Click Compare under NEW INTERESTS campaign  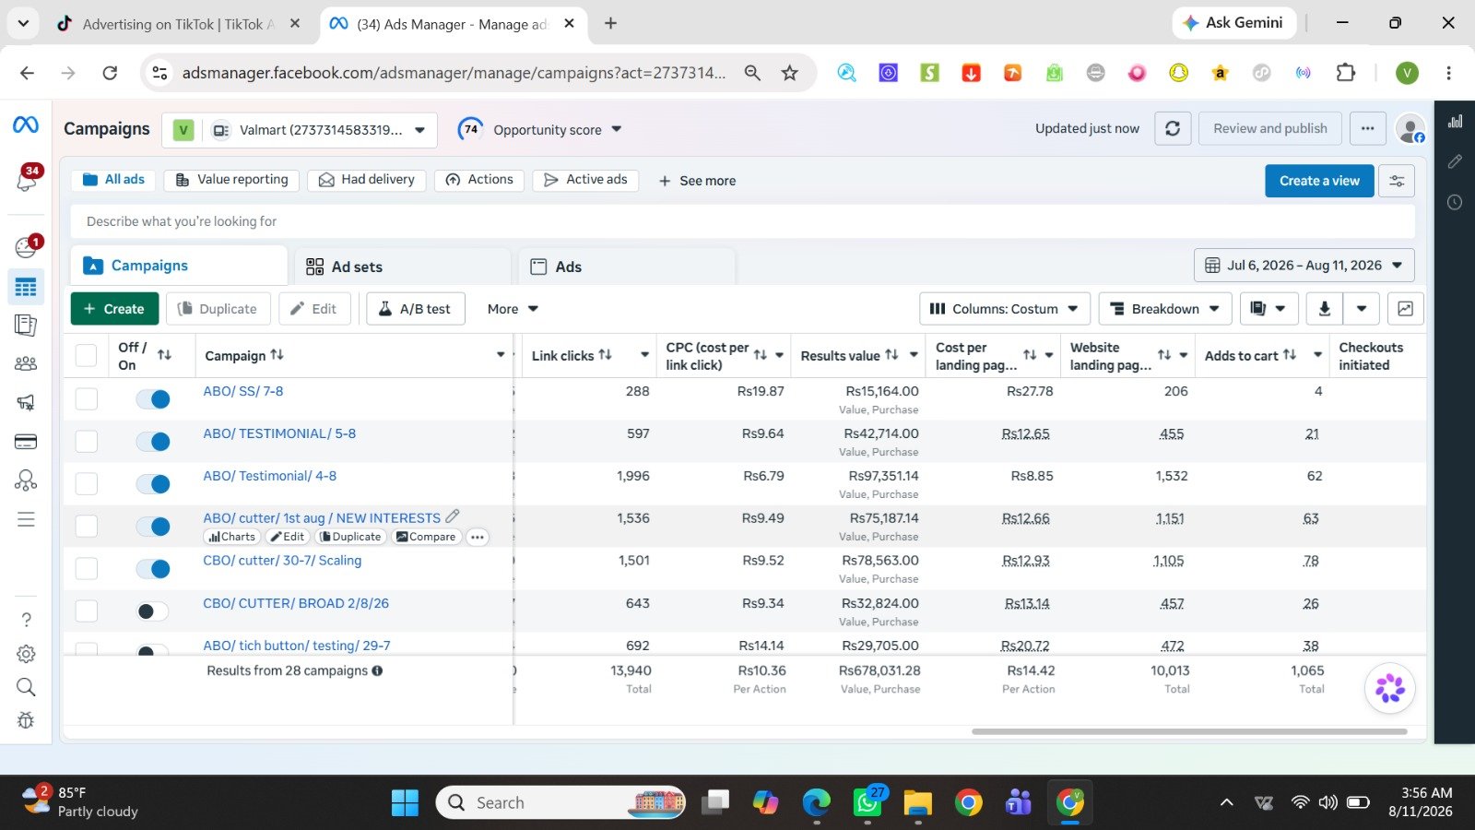click(426, 537)
